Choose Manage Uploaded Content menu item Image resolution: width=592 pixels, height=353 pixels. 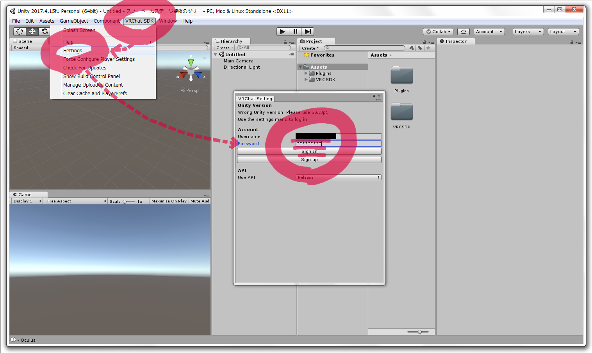[103, 85]
